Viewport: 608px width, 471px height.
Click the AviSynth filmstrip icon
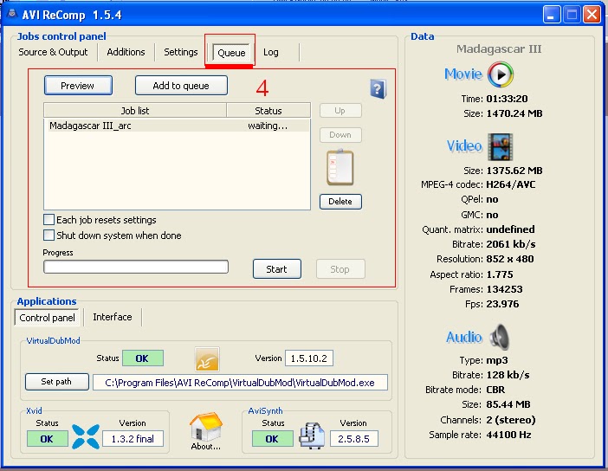click(x=312, y=436)
